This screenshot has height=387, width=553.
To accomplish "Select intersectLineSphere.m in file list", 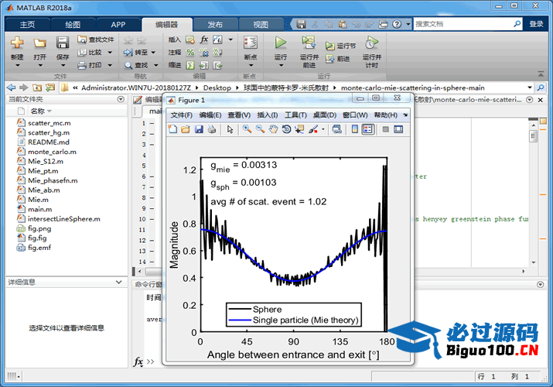I will [x=64, y=219].
